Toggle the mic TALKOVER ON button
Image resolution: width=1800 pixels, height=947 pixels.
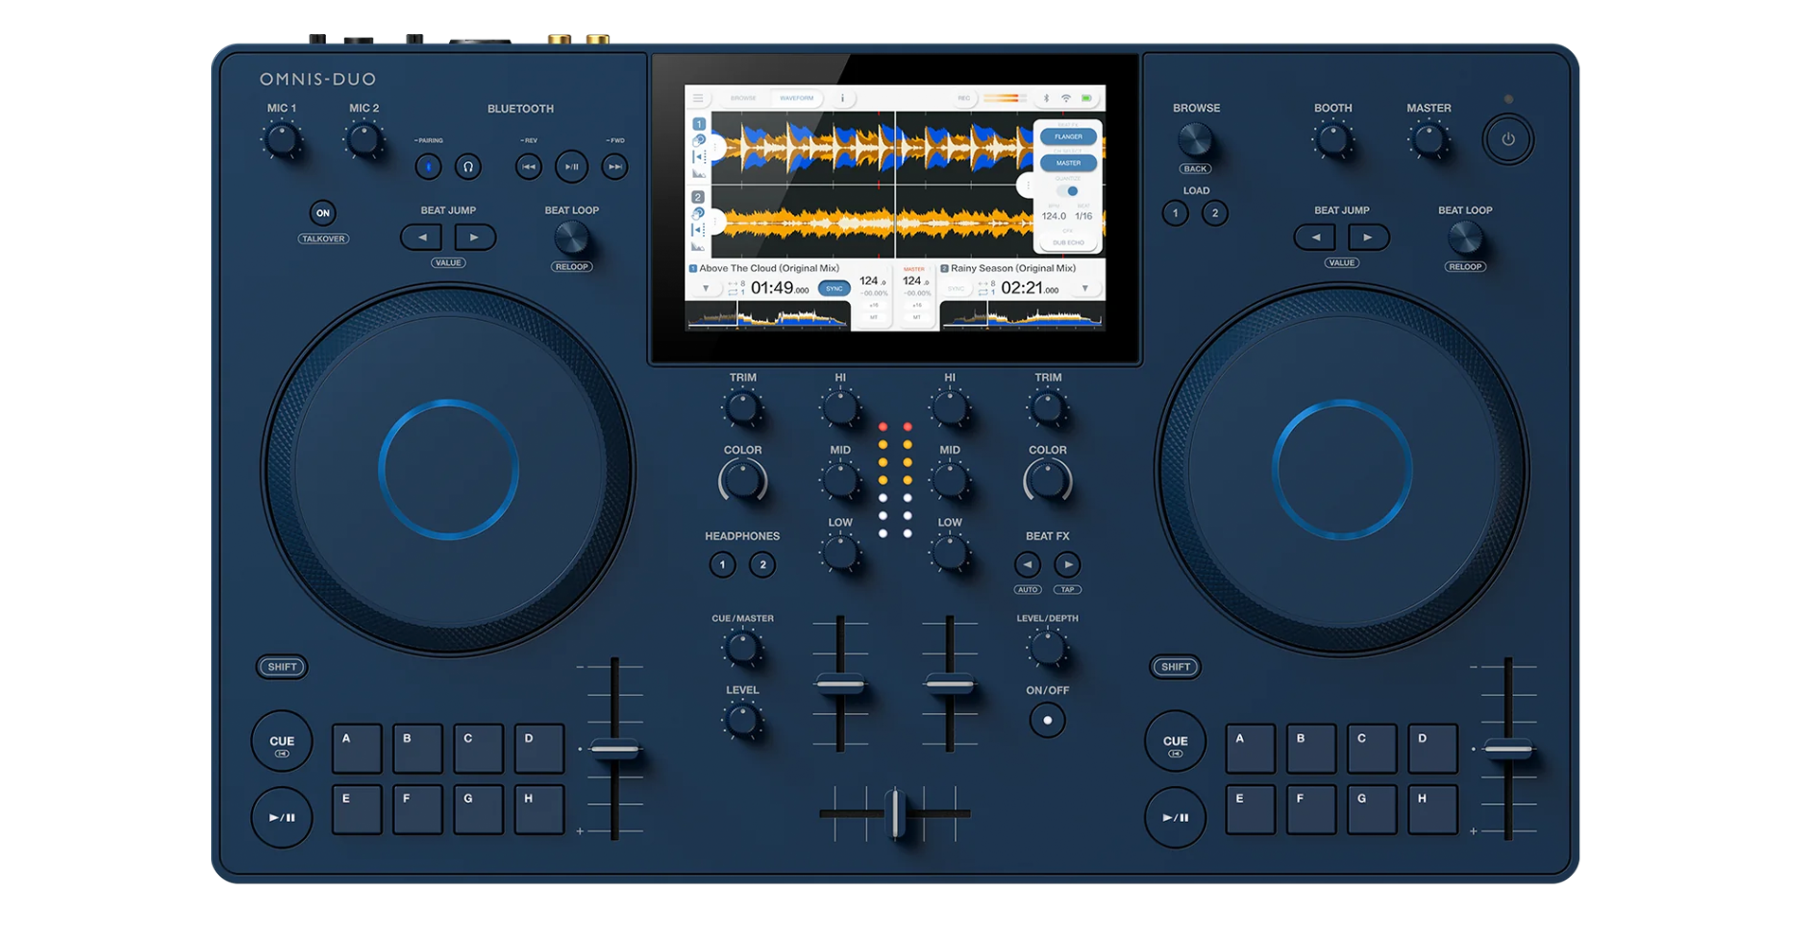pyautogui.click(x=322, y=213)
